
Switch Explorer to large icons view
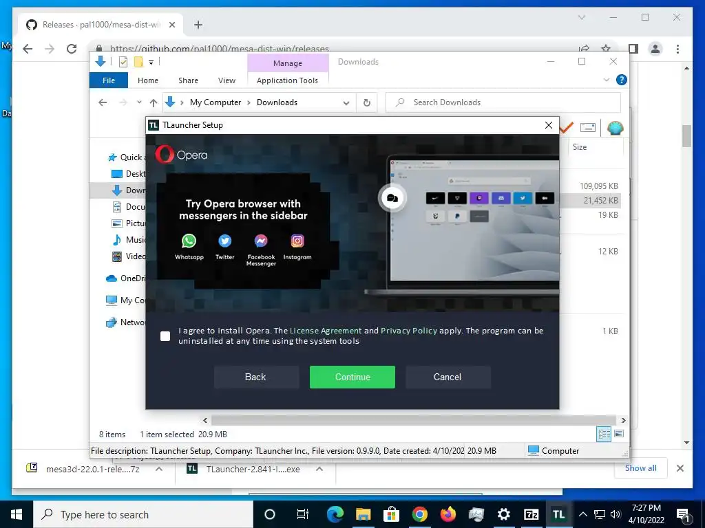click(x=619, y=434)
